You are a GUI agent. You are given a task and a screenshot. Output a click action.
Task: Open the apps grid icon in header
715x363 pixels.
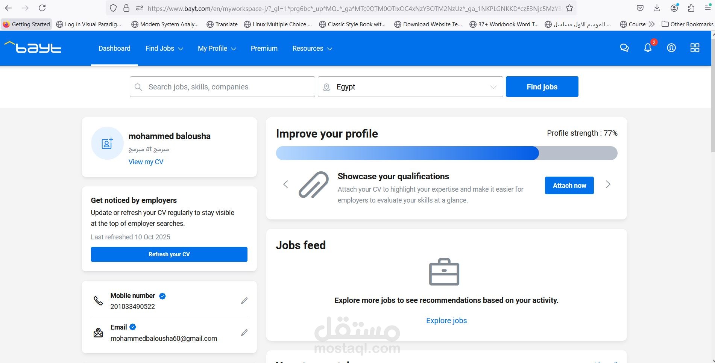(695, 48)
